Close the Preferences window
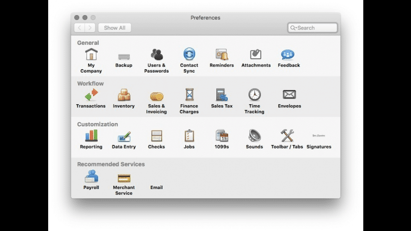Image resolution: width=411 pixels, height=231 pixels. [x=77, y=17]
